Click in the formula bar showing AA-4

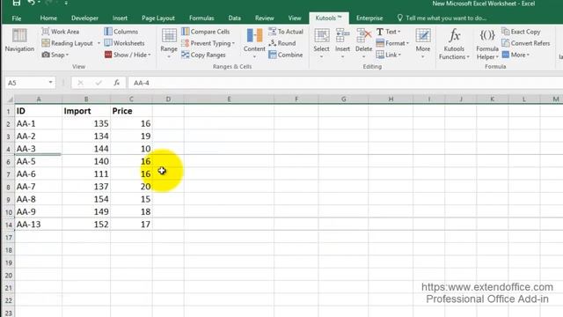[345, 83]
